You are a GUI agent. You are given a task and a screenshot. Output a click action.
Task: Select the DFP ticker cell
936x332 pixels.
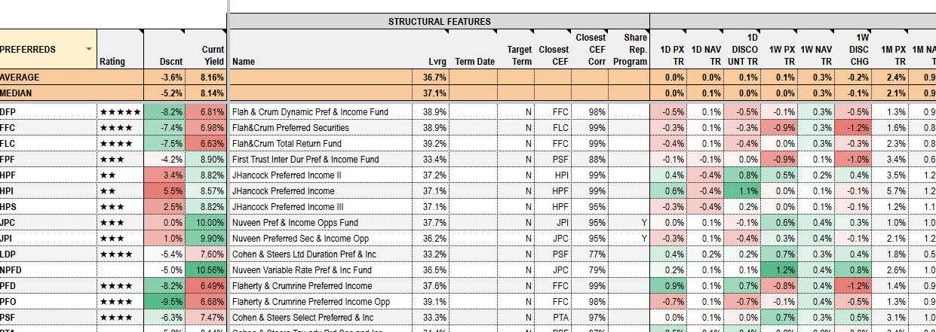point(8,112)
